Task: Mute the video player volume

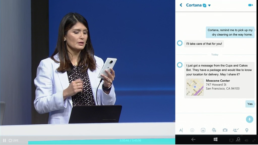Action: (246, 140)
